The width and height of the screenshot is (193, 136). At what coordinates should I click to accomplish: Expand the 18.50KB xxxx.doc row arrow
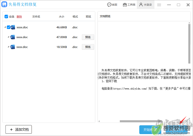[x=8, y=47]
